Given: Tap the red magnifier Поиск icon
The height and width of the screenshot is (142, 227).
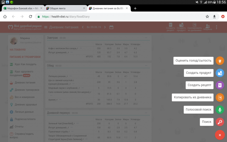Looking at the screenshot, I should point(219,122).
